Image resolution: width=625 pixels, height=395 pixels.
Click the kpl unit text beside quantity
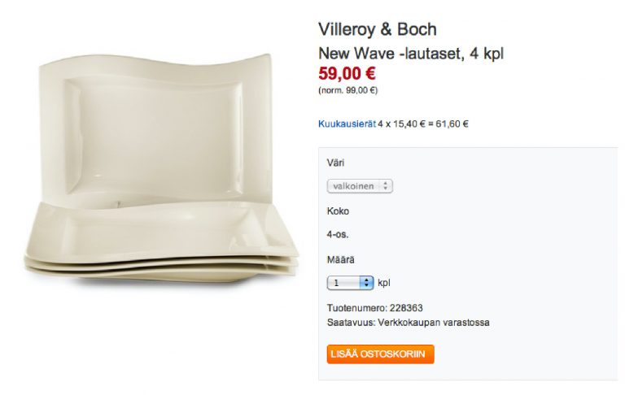[x=384, y=283]
